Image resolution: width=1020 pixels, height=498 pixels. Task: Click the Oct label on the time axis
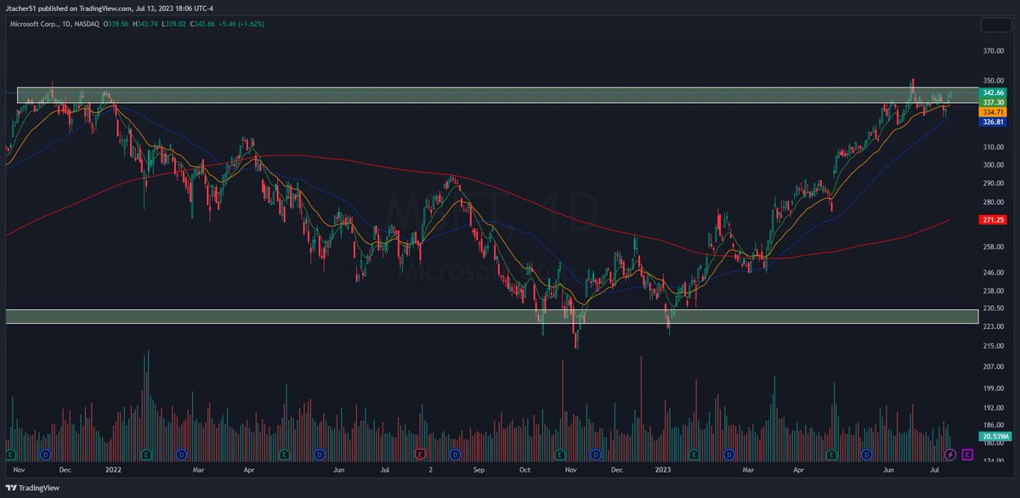click(524, 468)
